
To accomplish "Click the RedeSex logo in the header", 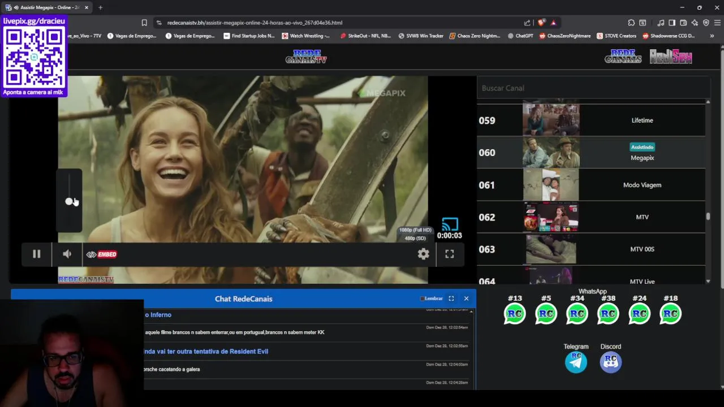I will [671, 57].
